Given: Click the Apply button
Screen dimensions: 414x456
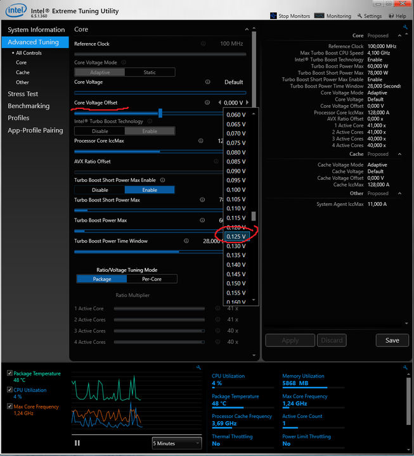Looking at the screenshot, I should pos(290,340).
